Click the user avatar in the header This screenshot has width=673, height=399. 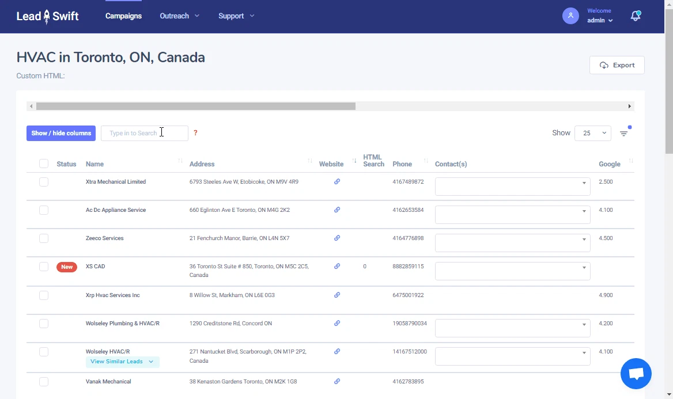pyautogui.click(x=570, y=16)
